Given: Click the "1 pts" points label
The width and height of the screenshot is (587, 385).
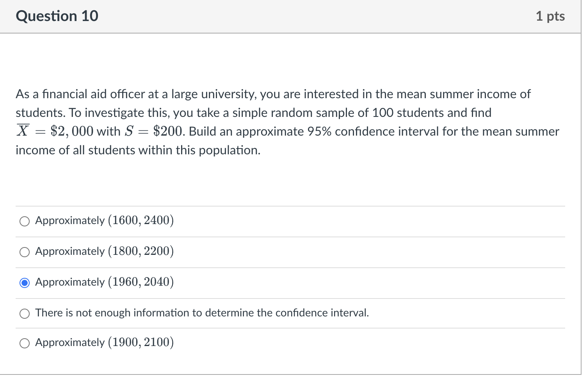Looking at the screenshot, I should 550,16.
